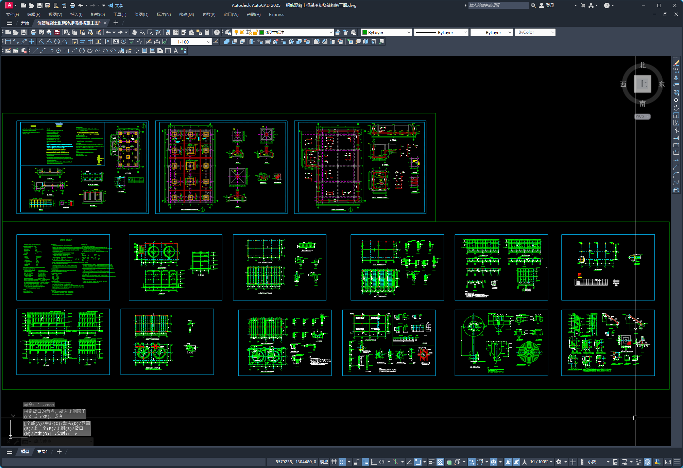Open the Hatch tool

coord(144,51)
